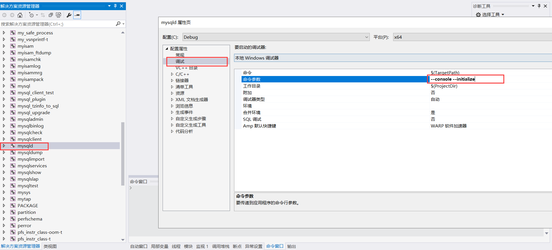Click the Solution Explorer search input field
Image resolution: width=552 pixels, height=250 pixels.
pos(57,24)
